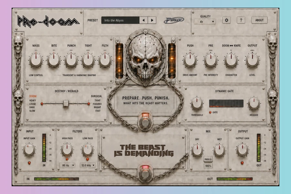Image resolution: width=291 pixels, height=194 pixels.
Task: Toggle the HIGH PASS filter LED
Action: 67,159
